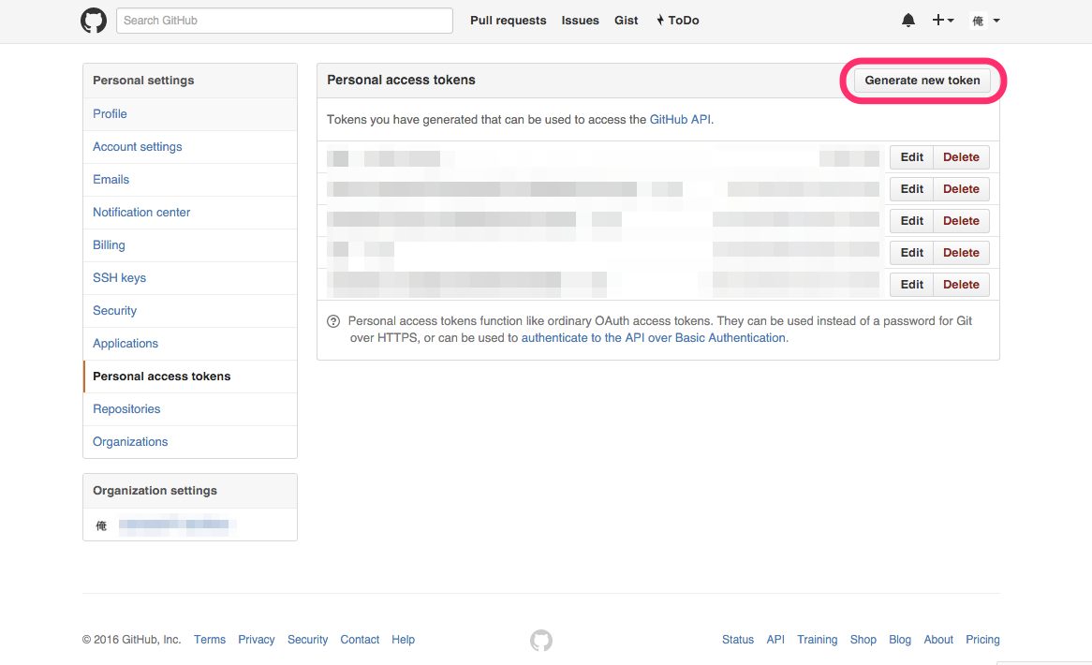Open Gist from the header navigation

click(x=626, y=20)
